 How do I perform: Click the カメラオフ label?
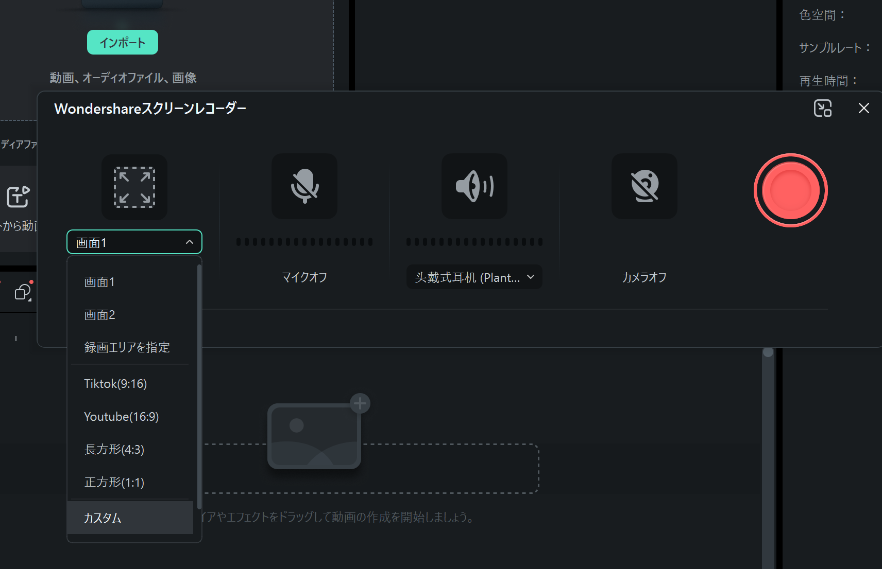click(x=644, y=277)
